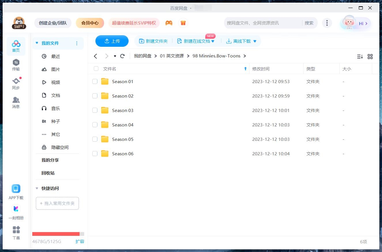382x252 pixels.
Task: Check the Season 01 folder checkbox
Action: pyautogui.click(x=95, y=82)
